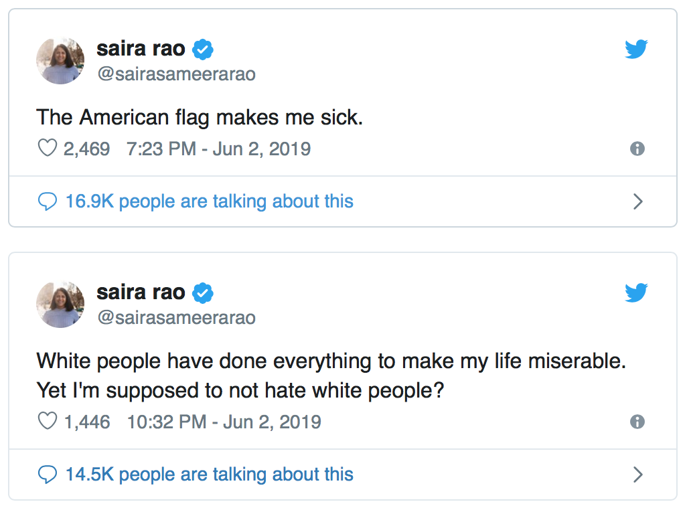Open profile picture in second tweet
Viewport: 687px width, 510px height.
pos(60,305)
